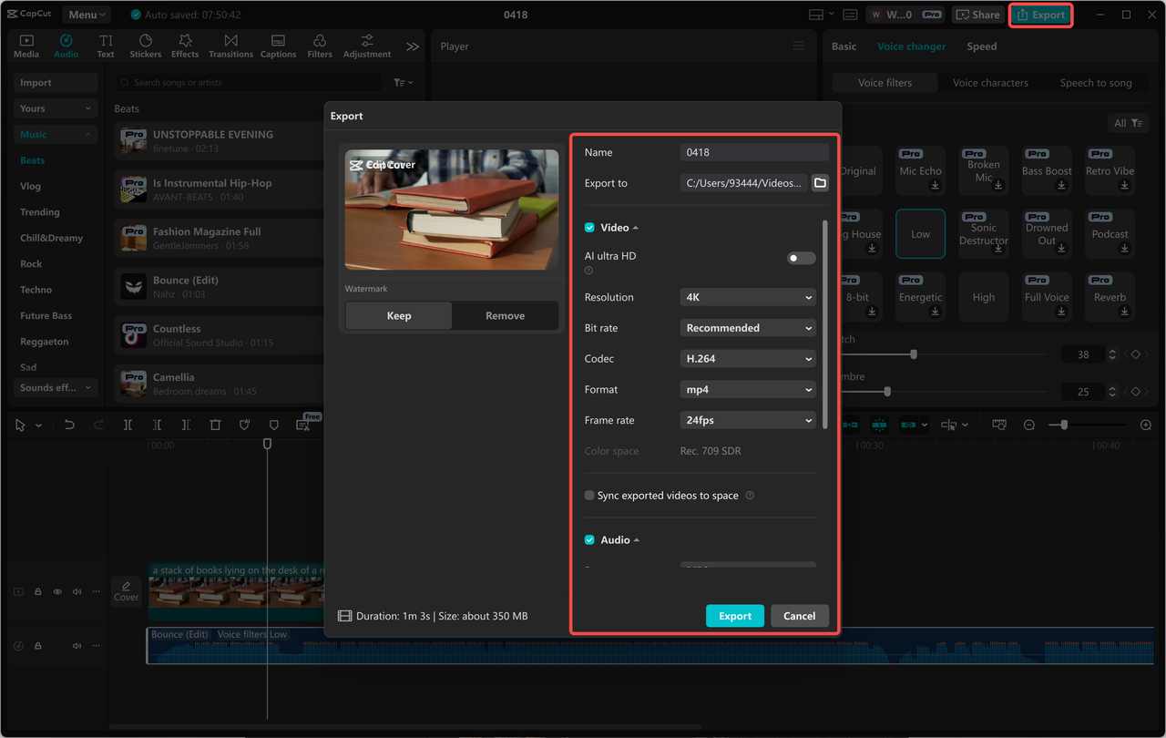Click the Name input field containing 0418
This screenshot has height=738, width=1166.
753,152
